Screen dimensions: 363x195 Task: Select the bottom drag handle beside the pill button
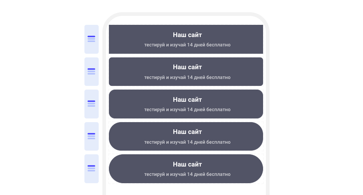(91, 169)
